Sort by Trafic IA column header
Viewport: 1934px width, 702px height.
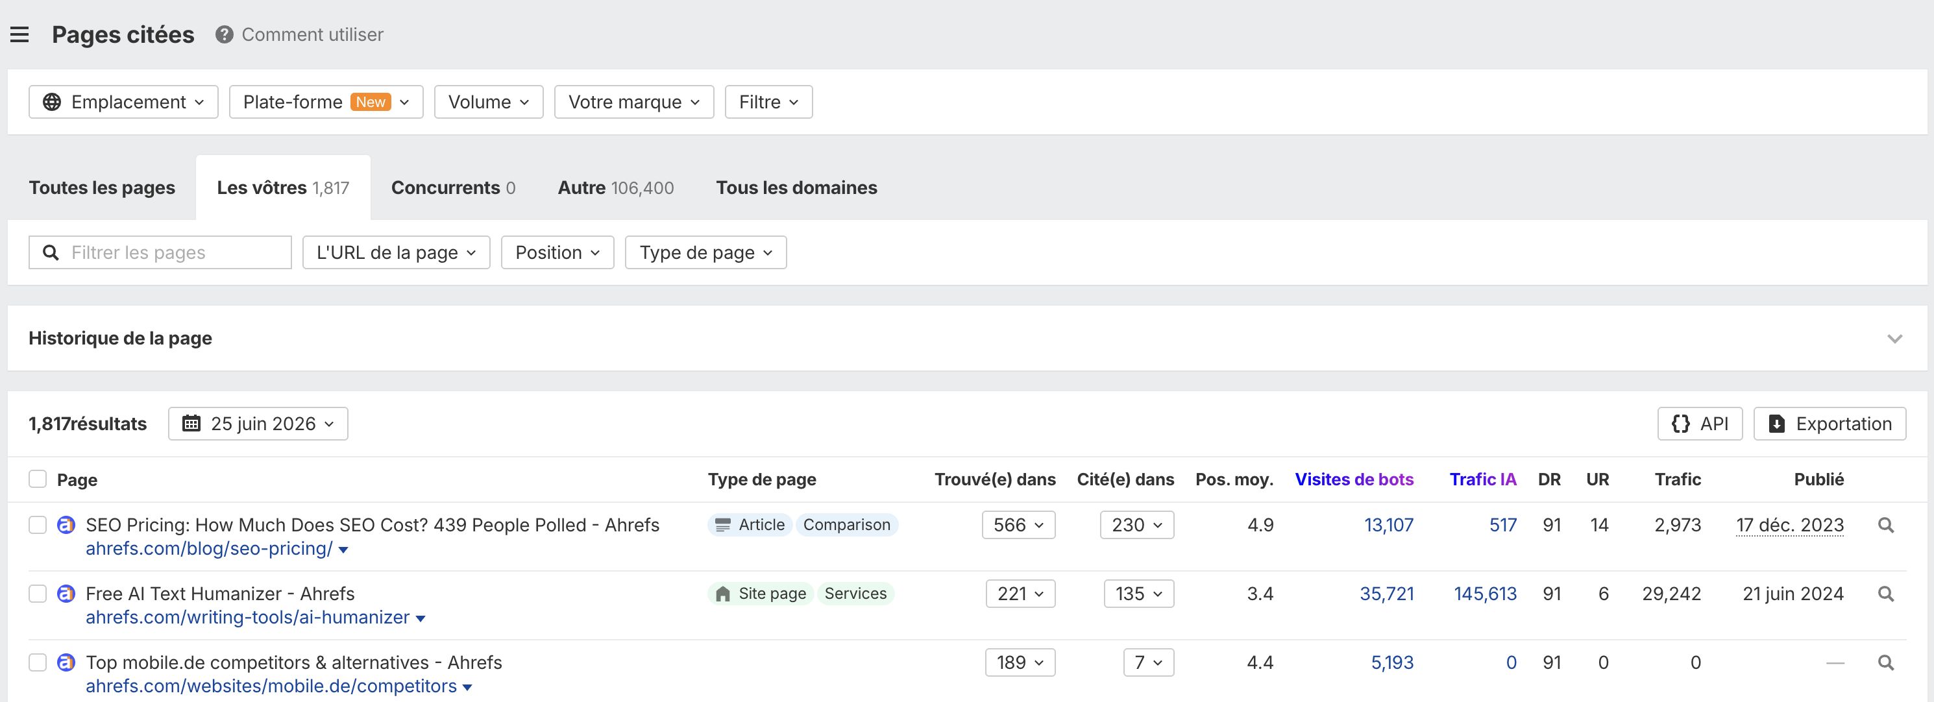tap(1483, 479)
